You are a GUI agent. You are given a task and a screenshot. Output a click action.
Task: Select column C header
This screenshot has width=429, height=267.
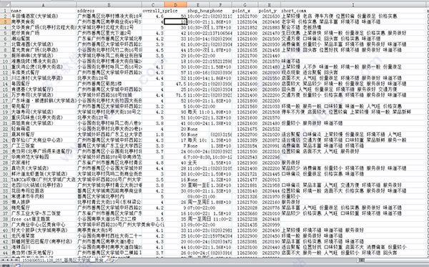tap(153, 5)
